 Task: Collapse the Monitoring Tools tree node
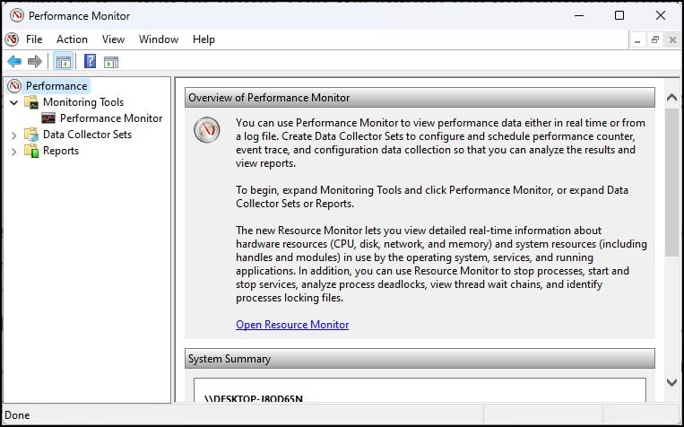(13, 102)
